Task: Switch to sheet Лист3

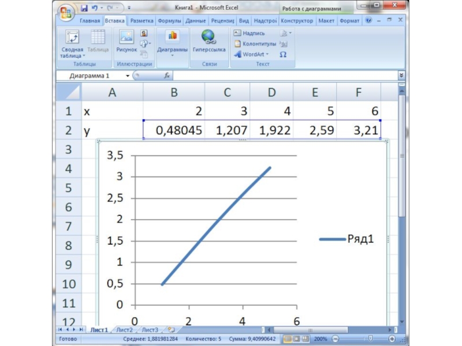Action: 150,330
